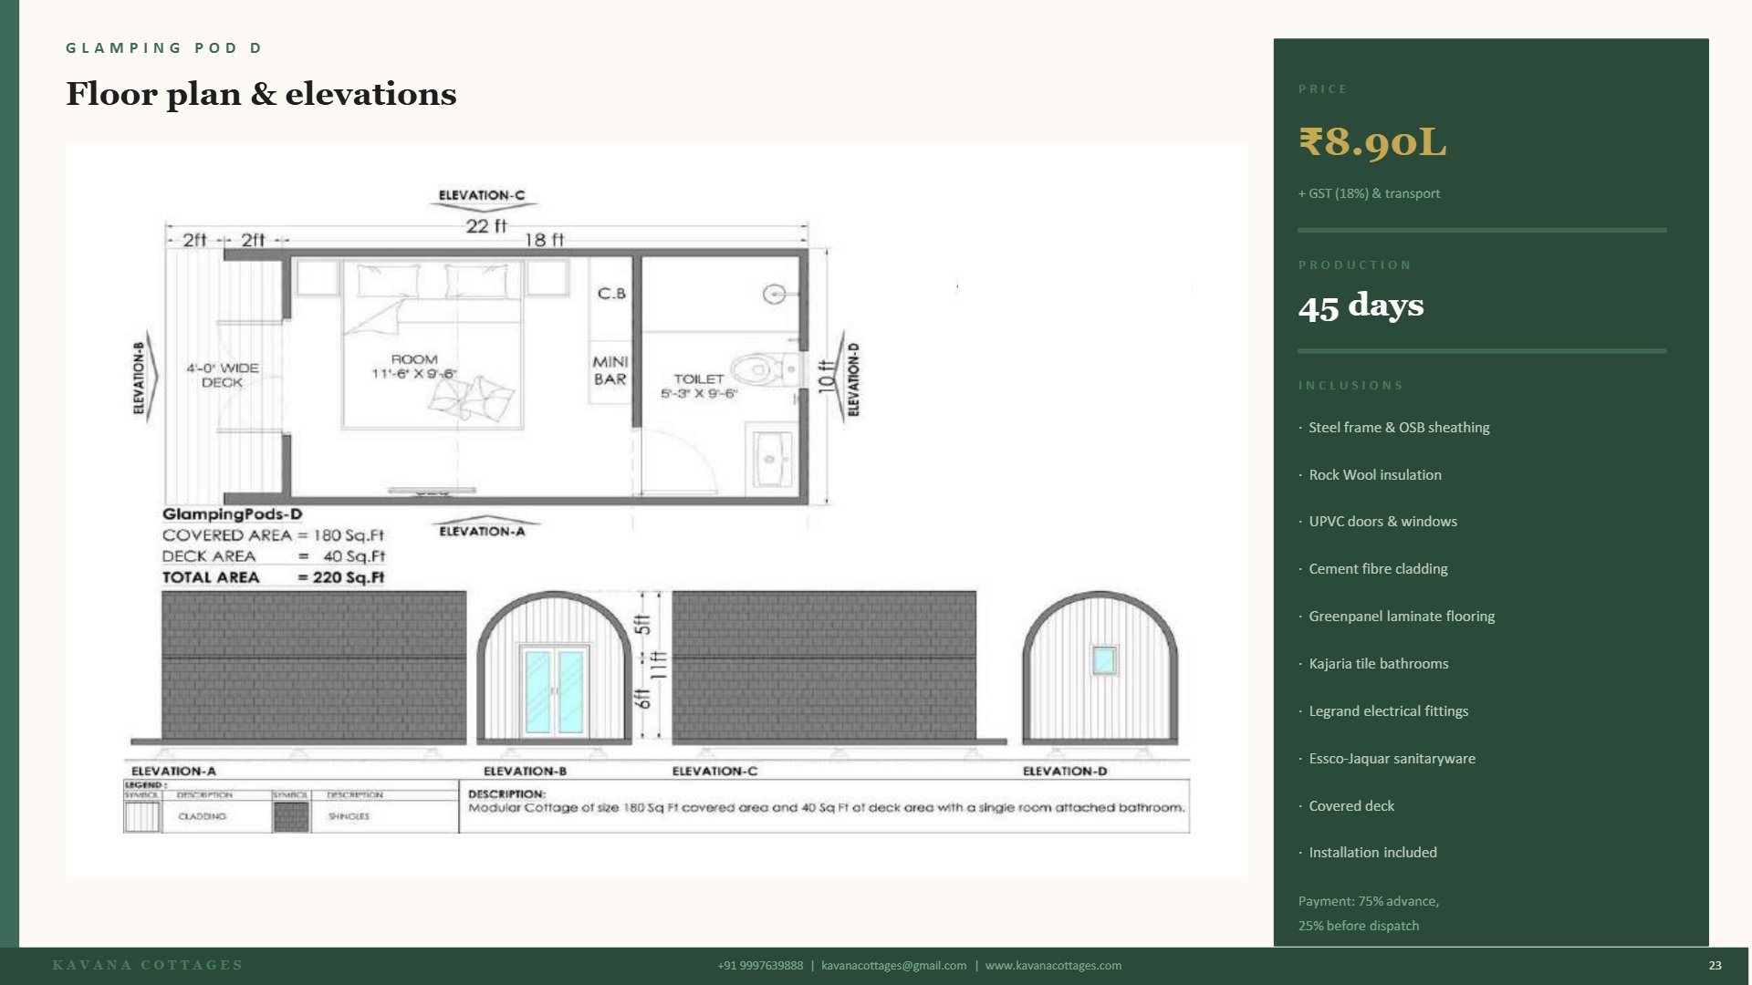The width and height of the screenshot is (1752, 985).
Task: Click the '6ft' wall height dimension
Action: [x=643, y=699]
